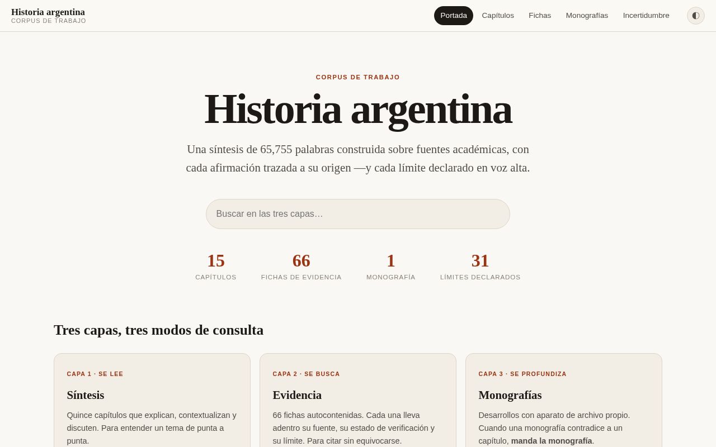This screenshot has width=716, height=447.
Task: Switch to Monografías in the navbar
Action: [x=587, y=16]
